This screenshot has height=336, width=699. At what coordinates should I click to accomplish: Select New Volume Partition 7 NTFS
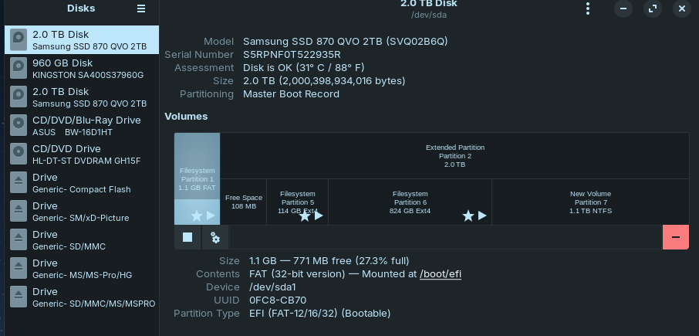pyautogui.click(x=590, y=202)
